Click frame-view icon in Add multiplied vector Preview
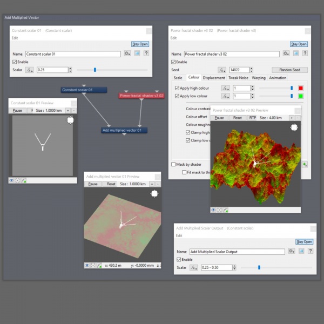324x324 pixels. tap(93, 266)
